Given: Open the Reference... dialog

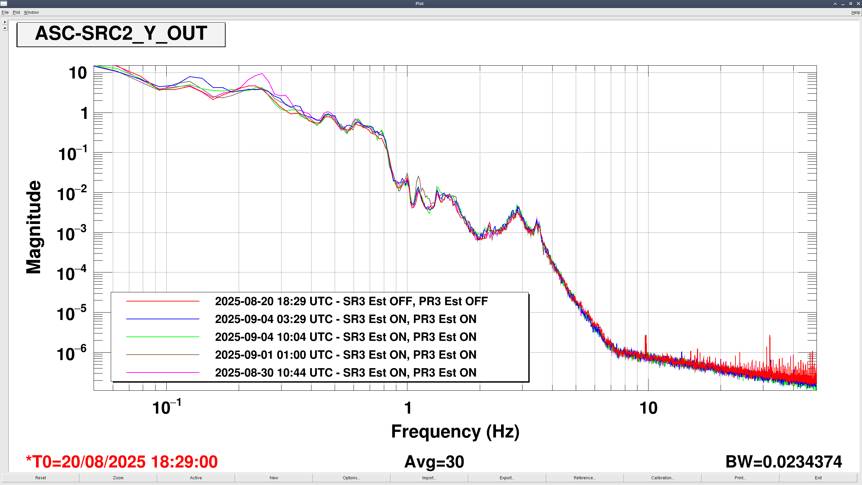Looking at the screenshot, I should pyautogui.click(x=585, y=478).
